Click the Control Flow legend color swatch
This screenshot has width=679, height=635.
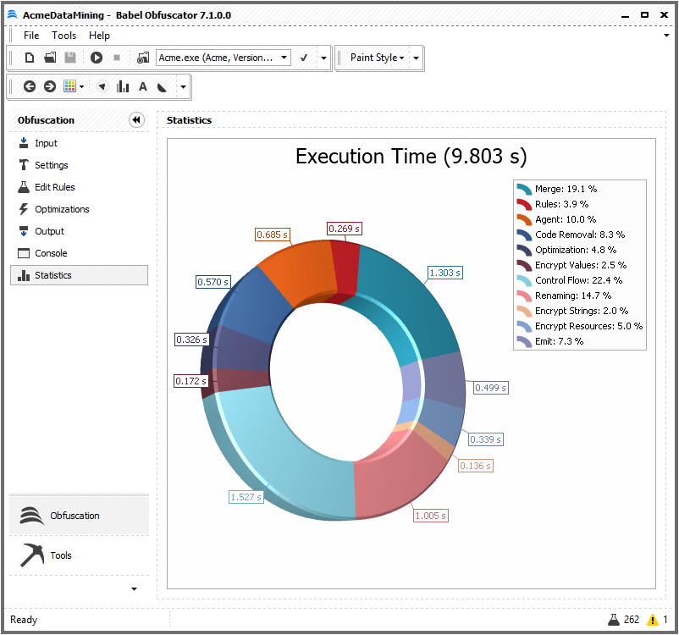(x=524, y=280)
